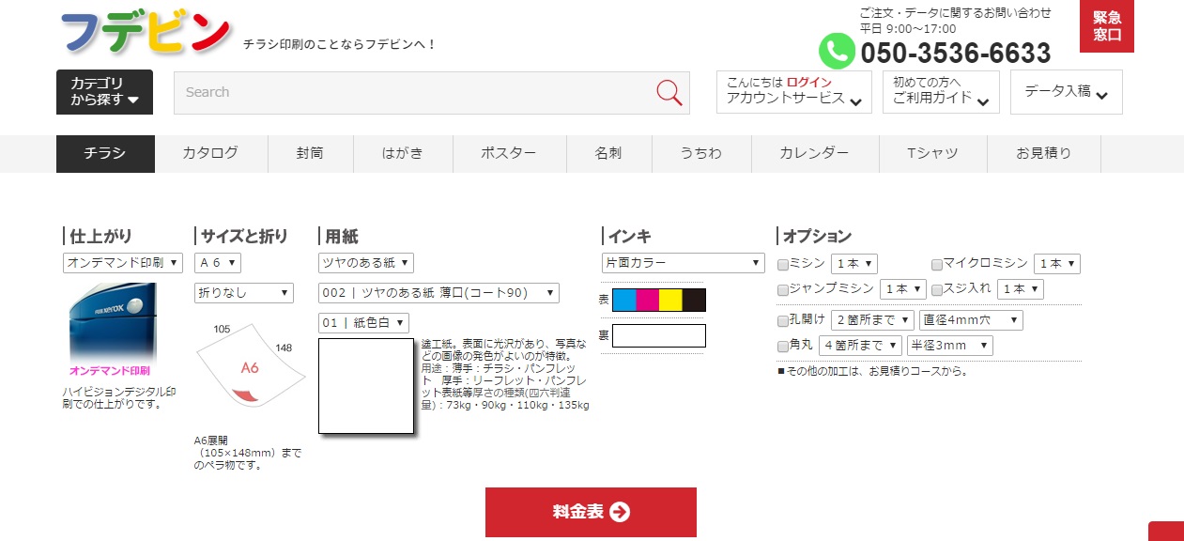Toggle the マイクロミシン checkbox

point(937,265)
